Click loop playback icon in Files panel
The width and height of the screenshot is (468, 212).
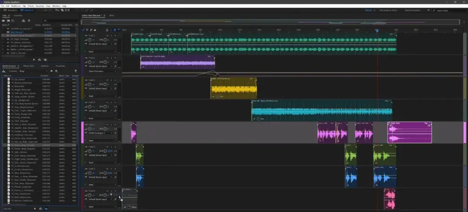coord(39,60)
